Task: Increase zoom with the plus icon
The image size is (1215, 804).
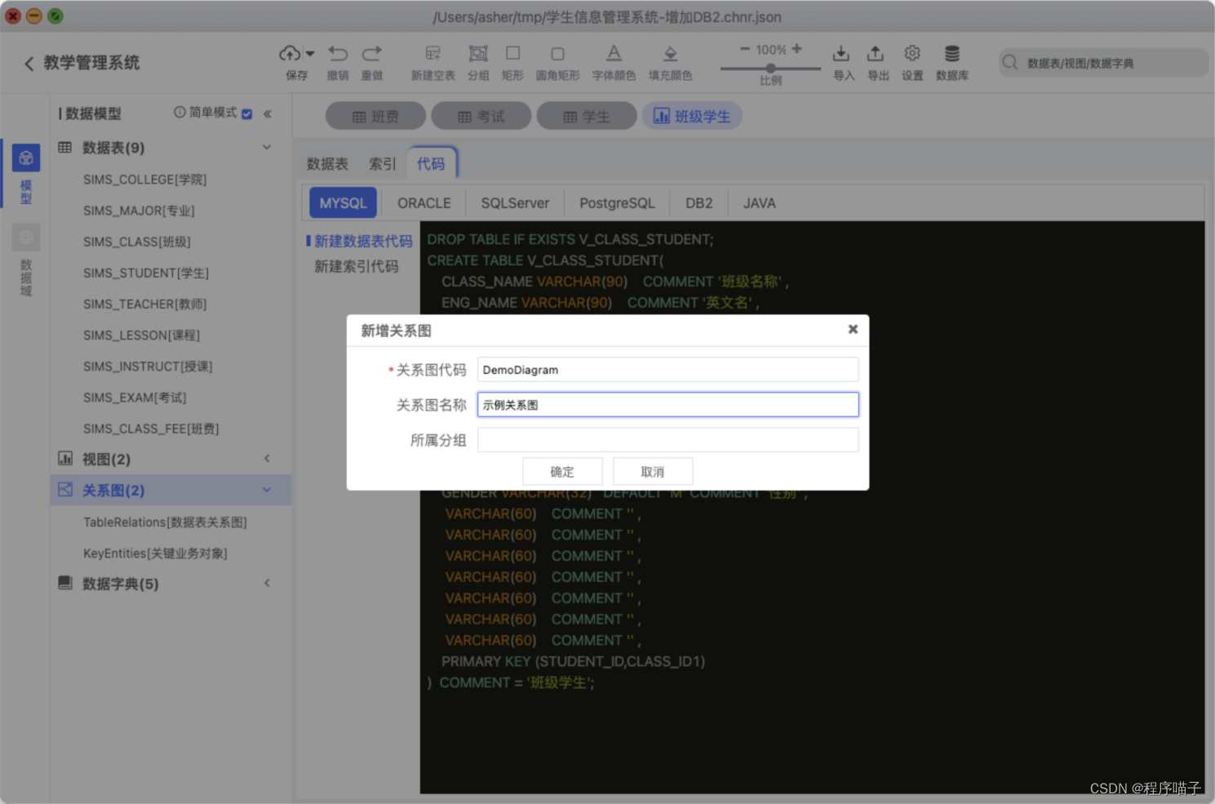Action: point(797,49)
